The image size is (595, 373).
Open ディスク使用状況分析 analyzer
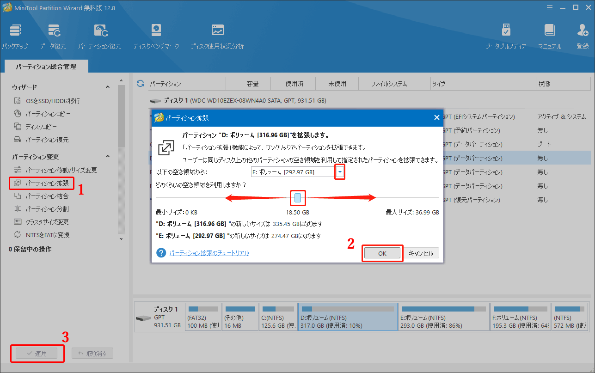point(217,36)
